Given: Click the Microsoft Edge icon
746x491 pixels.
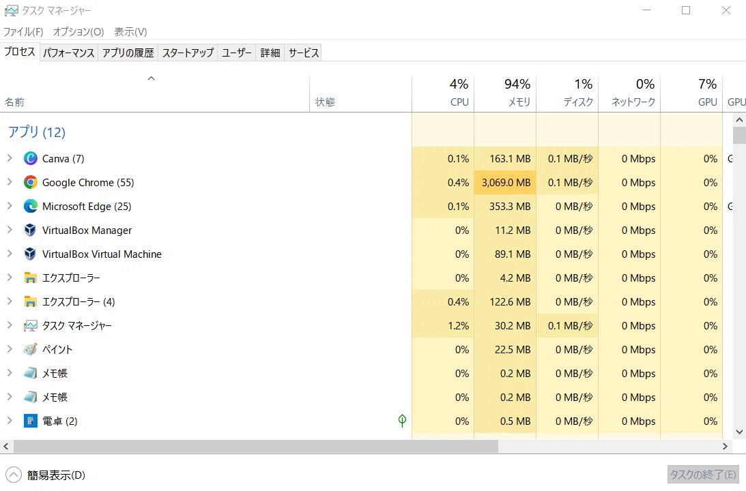Looking at the screenshot, I should [x=31, y=206].
